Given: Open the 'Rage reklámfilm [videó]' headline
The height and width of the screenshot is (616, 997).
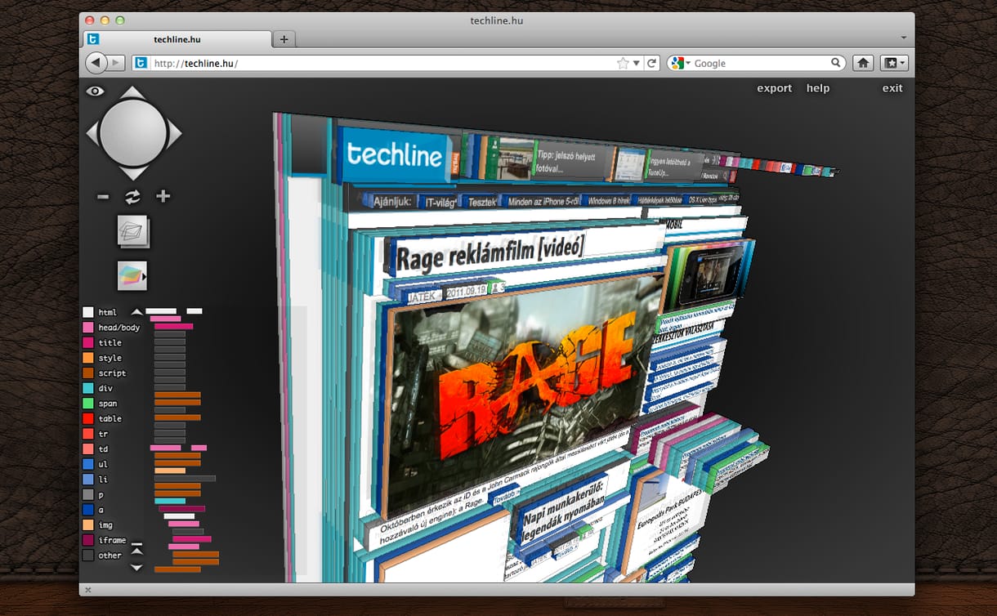Looking at the screenshot, I should [x=490, y=253].
